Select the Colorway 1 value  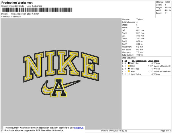(16, 17)
